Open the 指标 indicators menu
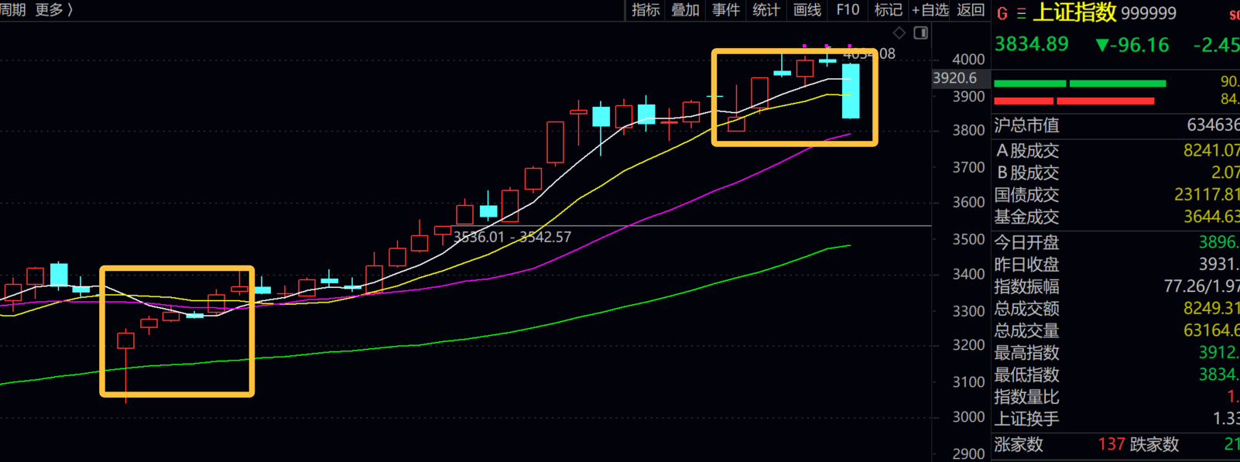 (x=646, y=10)
